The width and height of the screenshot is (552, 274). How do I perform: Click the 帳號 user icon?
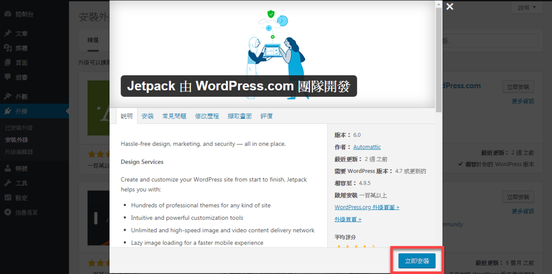pyautogui.click(x=8, y=168)
